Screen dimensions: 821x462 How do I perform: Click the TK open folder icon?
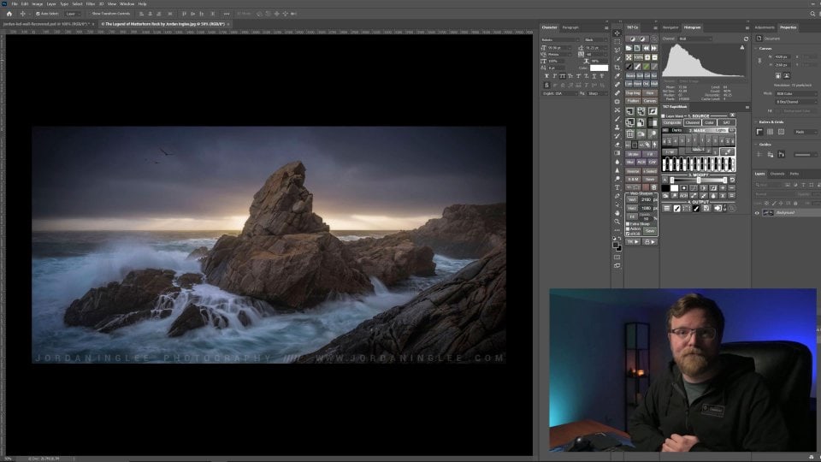point(629,48)
